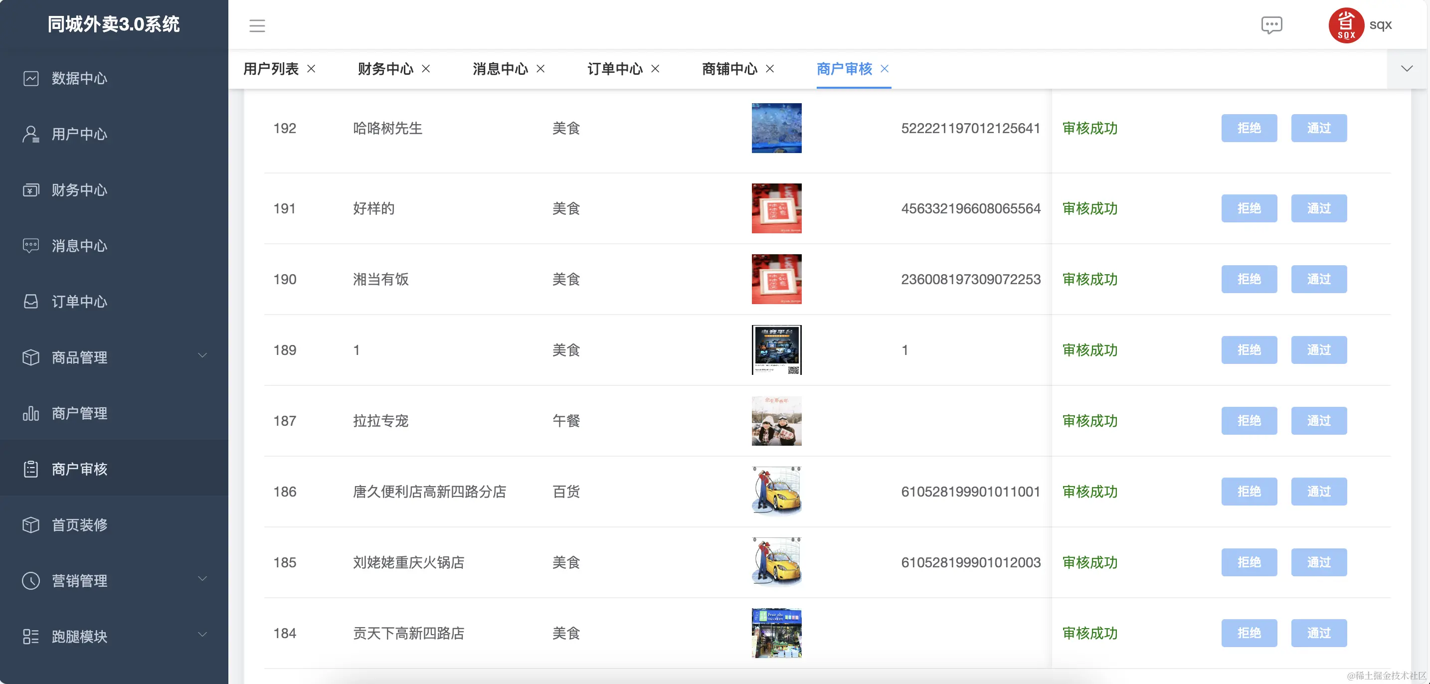Viewport: 1430px width, 684px height.
Task: Toggle the sidebar hamburger menu icon
Action: coord(257,25)
